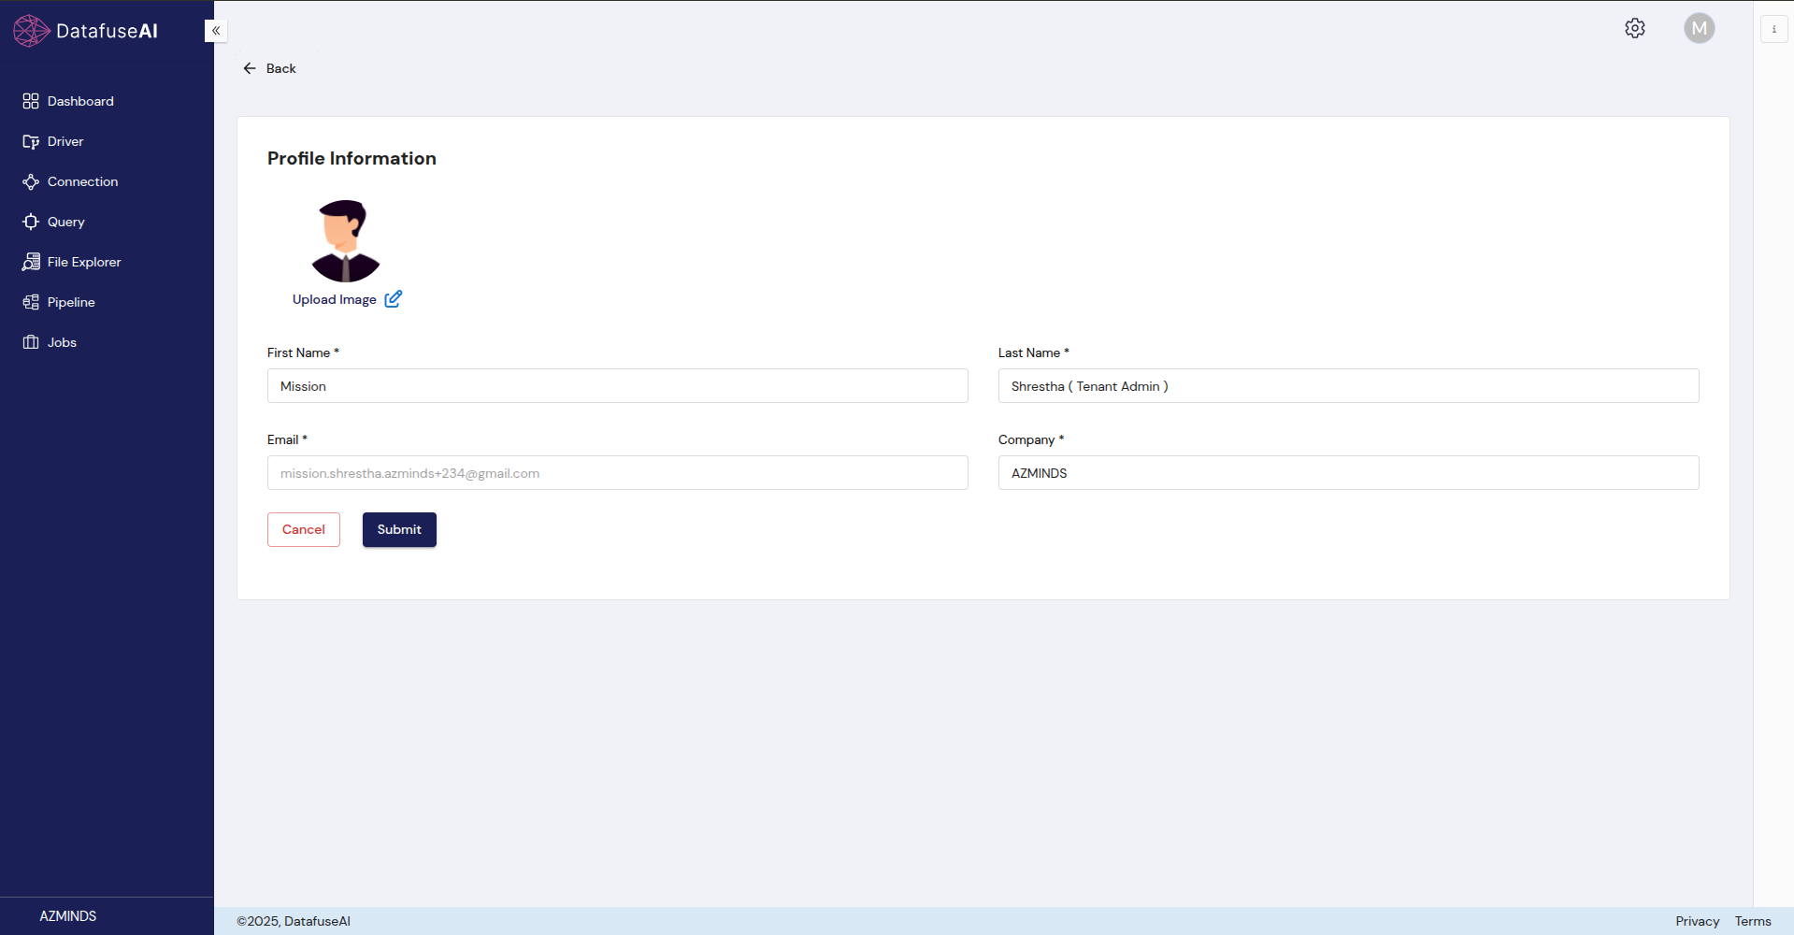
Task: Click the info icon at top right
Action: point(1773,30)
